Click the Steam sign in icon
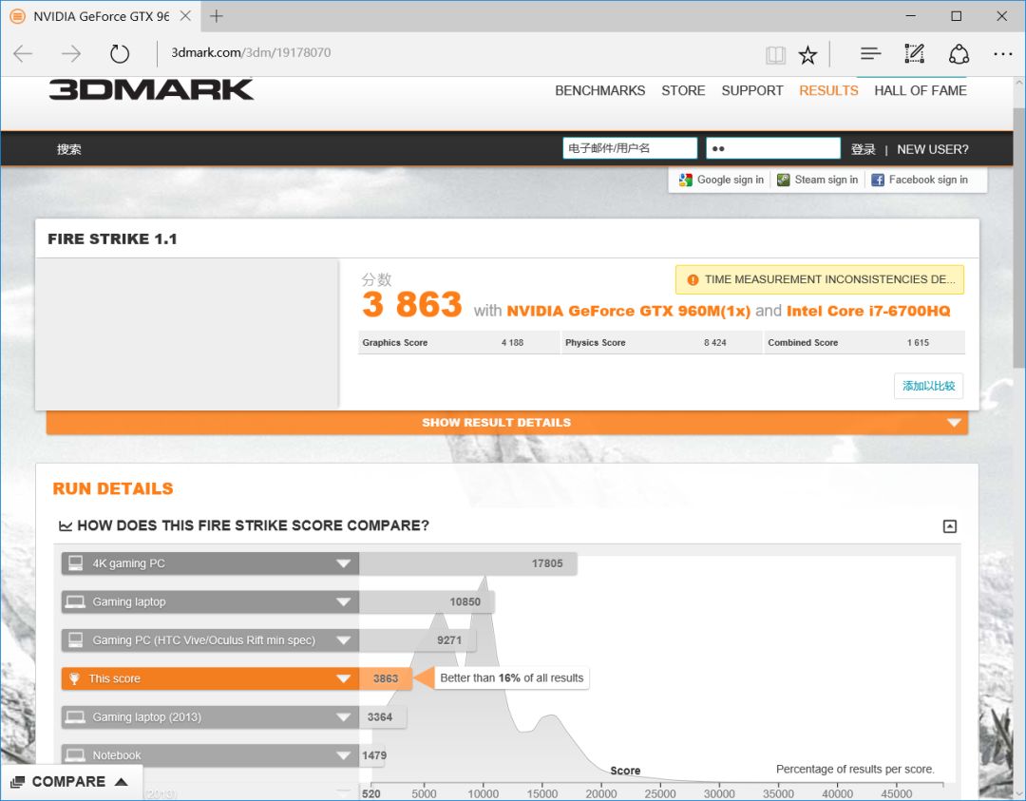1026x801 pixels. (x=783, y=180)
